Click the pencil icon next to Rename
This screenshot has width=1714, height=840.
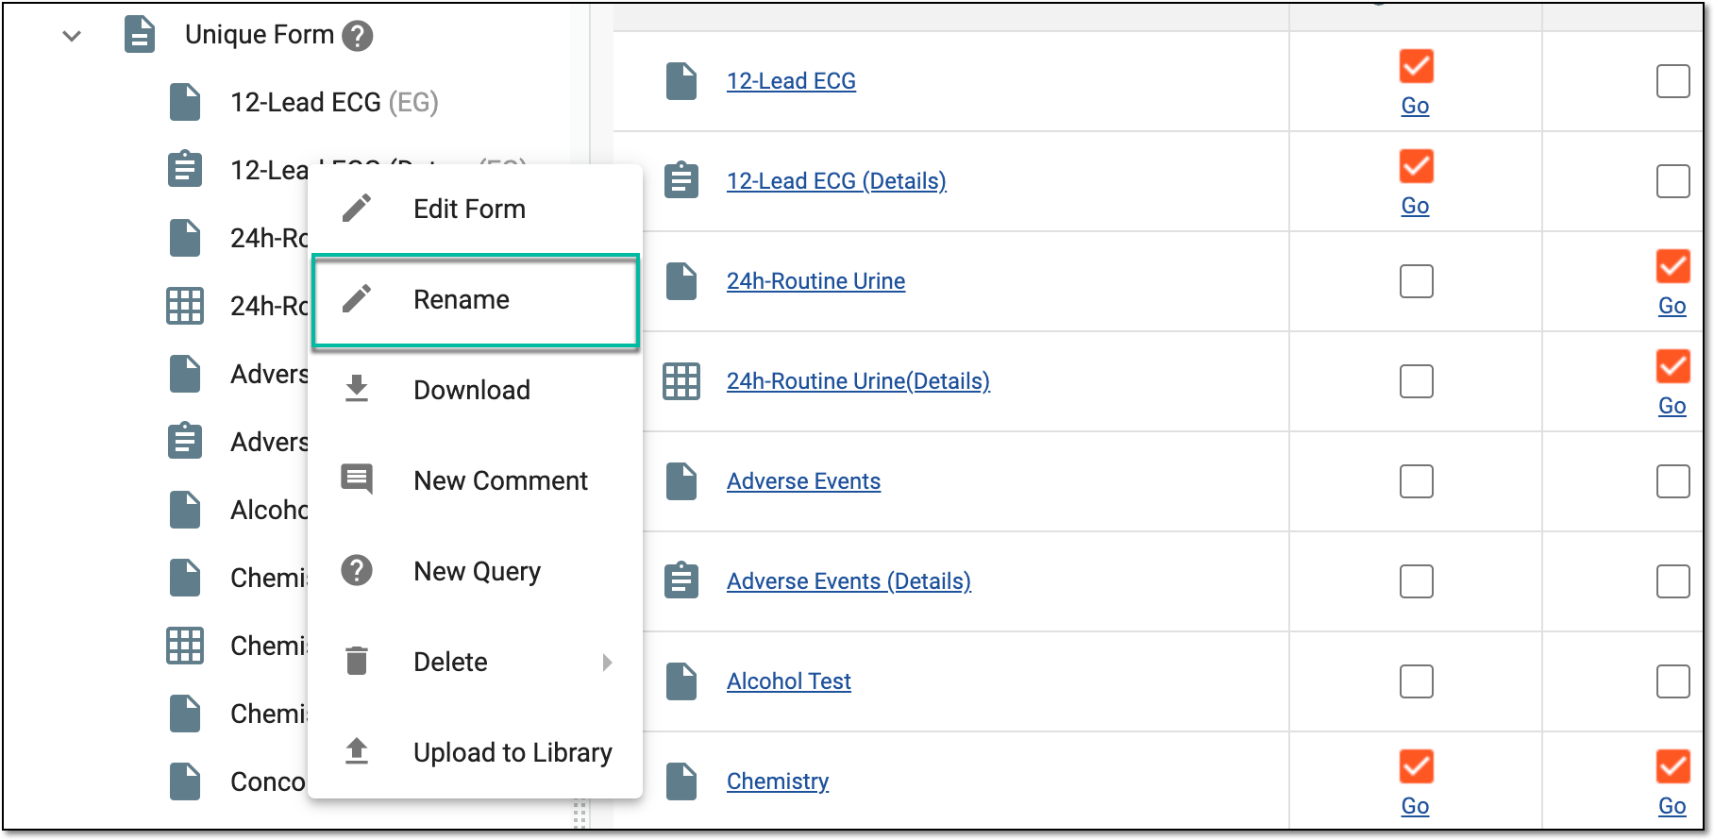(357, 299)
